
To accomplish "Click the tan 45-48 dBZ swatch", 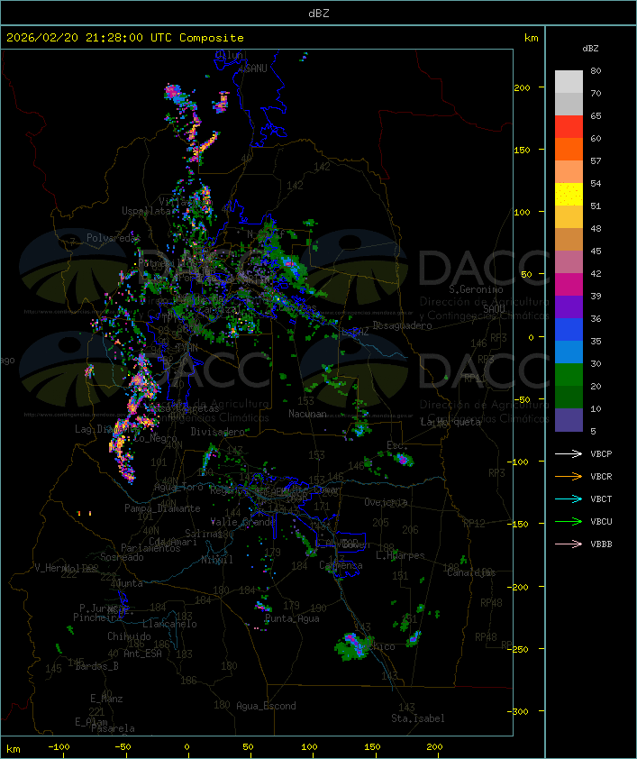I will [569, 240].
